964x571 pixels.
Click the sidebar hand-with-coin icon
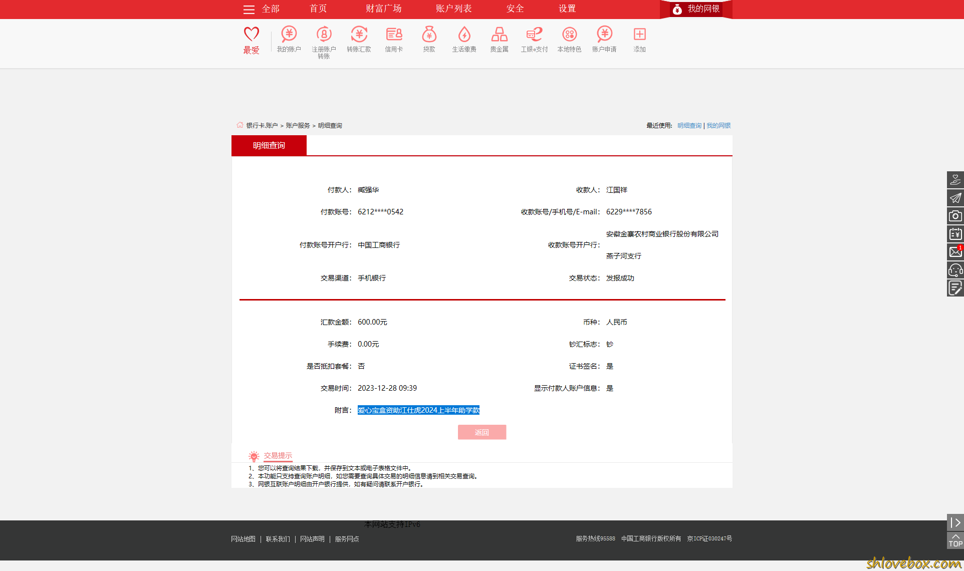[x=955, y=180]
